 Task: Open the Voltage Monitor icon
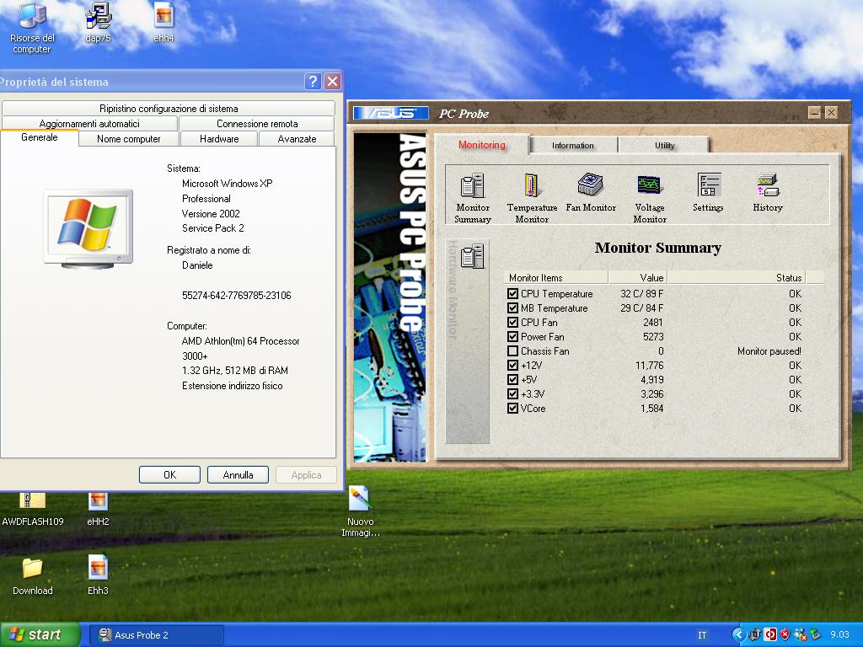[650, 198]
